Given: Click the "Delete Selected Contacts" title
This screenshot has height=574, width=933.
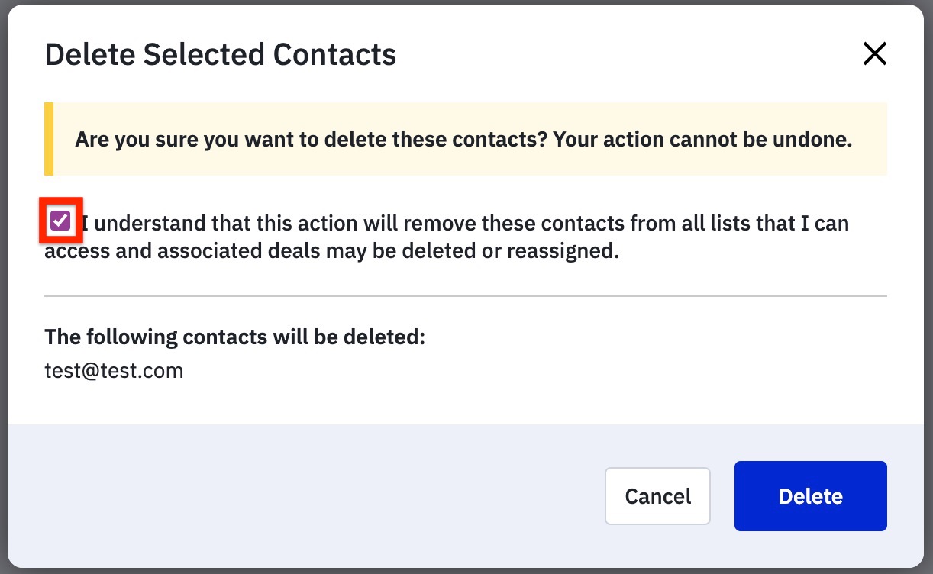Looking at the screenshot, I should pyautogui.click(x=220, y=55).
